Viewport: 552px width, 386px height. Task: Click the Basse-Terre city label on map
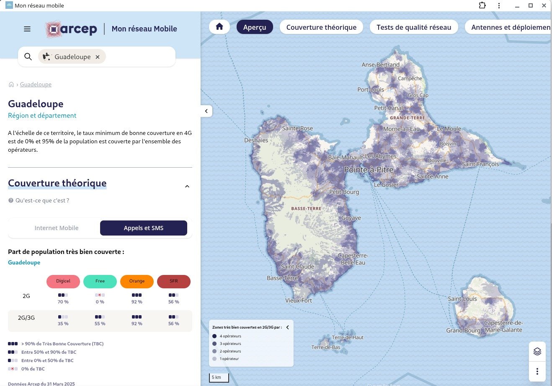pos(282,278)
